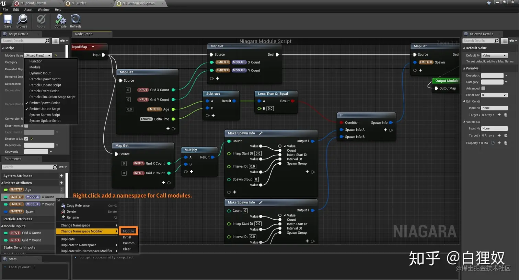Add pin to Map Get containing DeltaTime

coord(168,129)
